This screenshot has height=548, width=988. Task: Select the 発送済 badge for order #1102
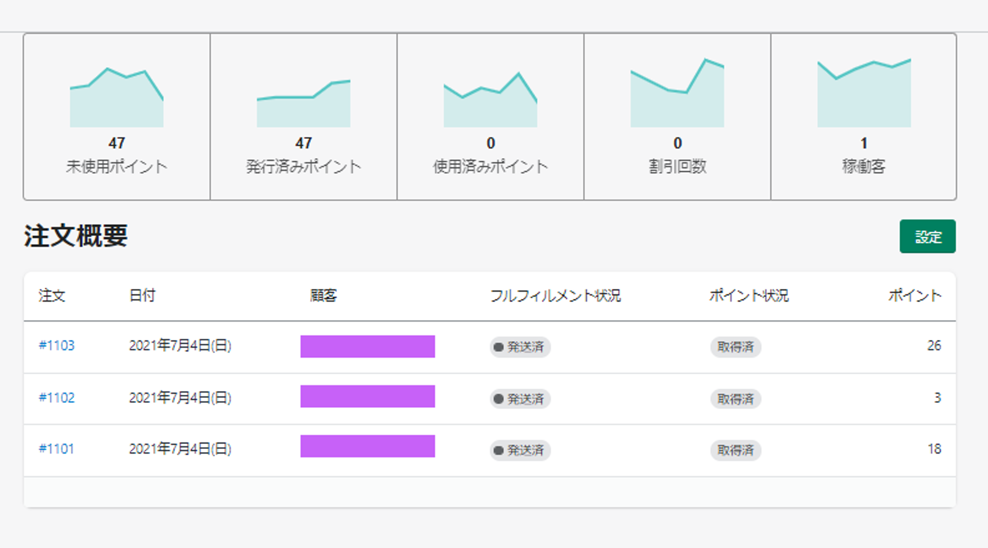[x=520, y=399]
